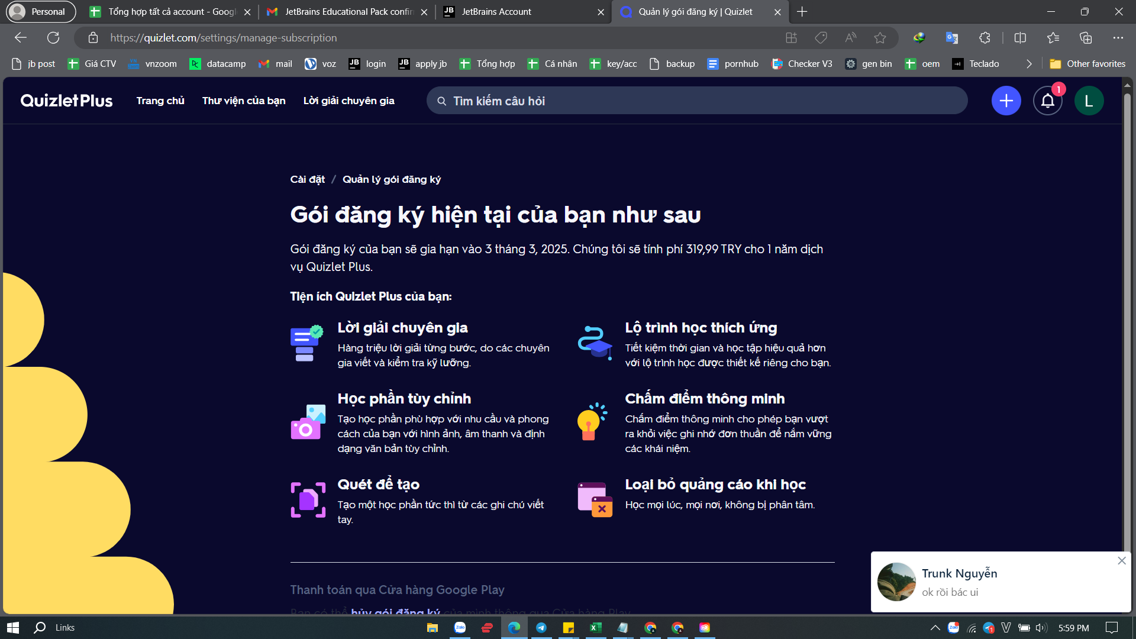Open the Extensions puzzle icon

(985, 38)
